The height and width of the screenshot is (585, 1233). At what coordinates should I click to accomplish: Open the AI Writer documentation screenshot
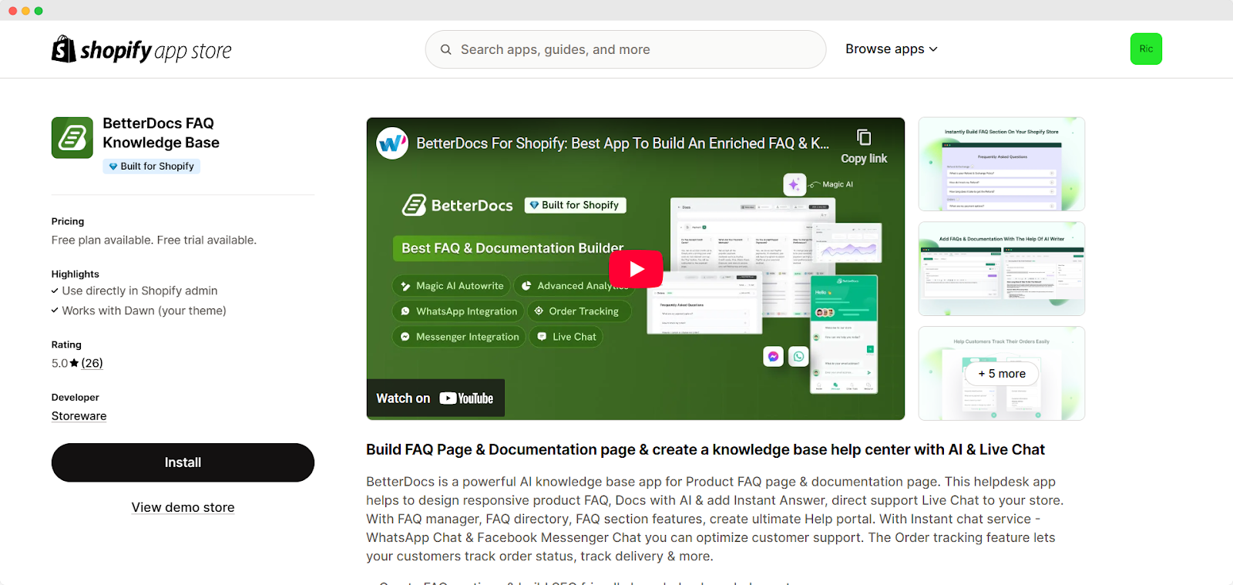coord(1002,269)
